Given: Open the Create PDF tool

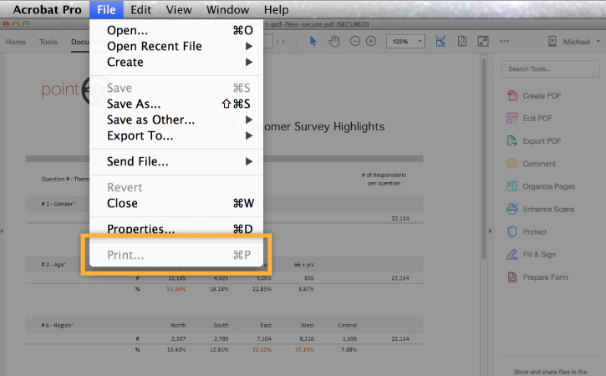Looking at the screenshot, I should point(534,96).
